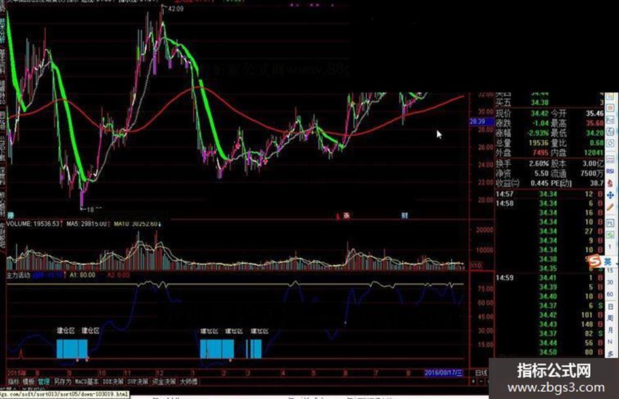Click the 14:59 tick row at 34.41
This screenshot has width=619, height=399.
(x=550, y=278)
